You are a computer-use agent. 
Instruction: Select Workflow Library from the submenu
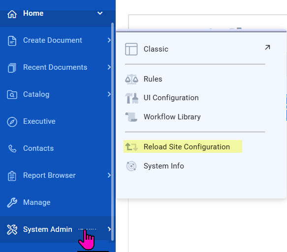(172, 117)
